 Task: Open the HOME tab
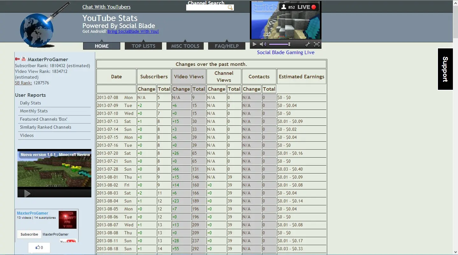[102, 46]
